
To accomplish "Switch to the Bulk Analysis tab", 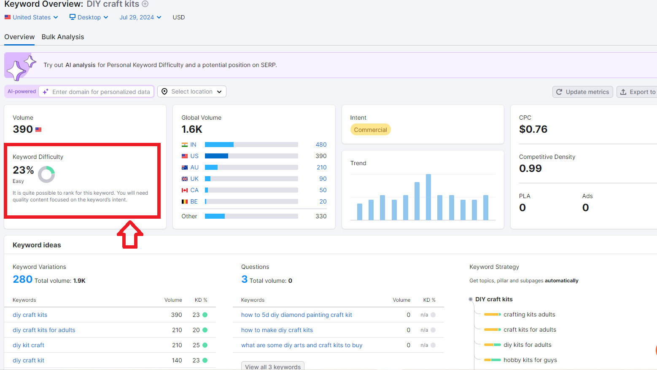I will (63, 37).
